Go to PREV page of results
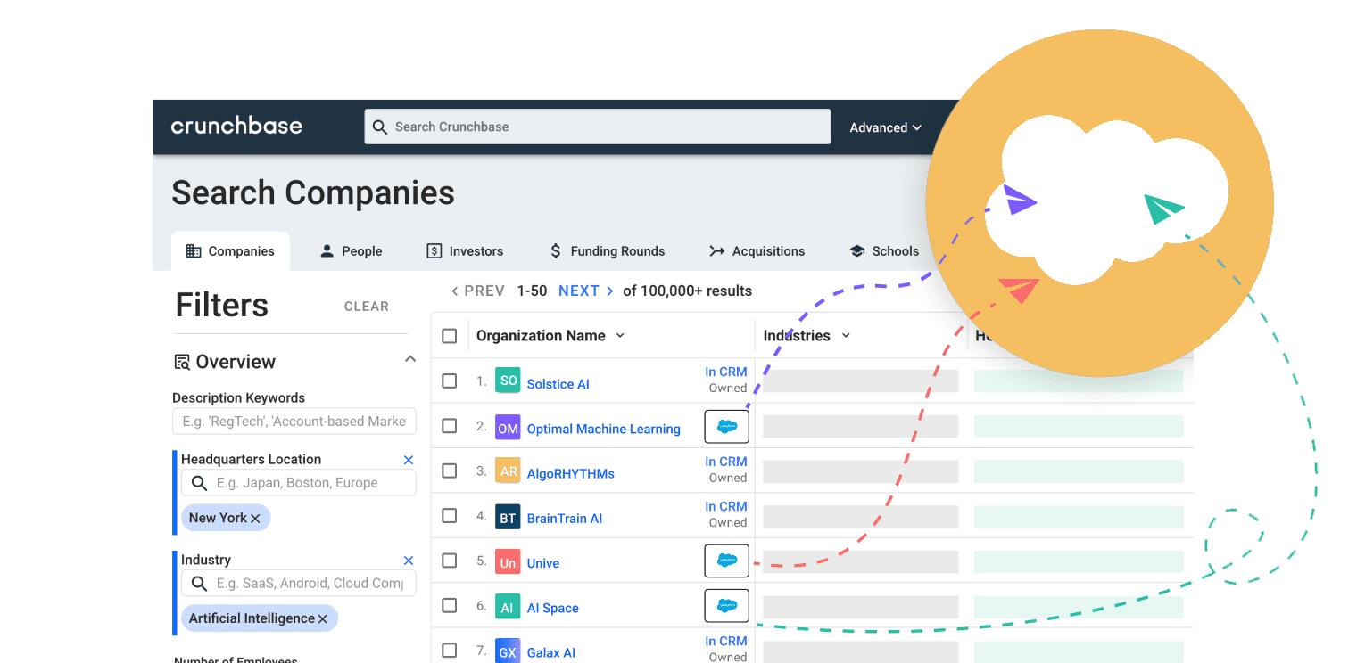 (478, 291)
